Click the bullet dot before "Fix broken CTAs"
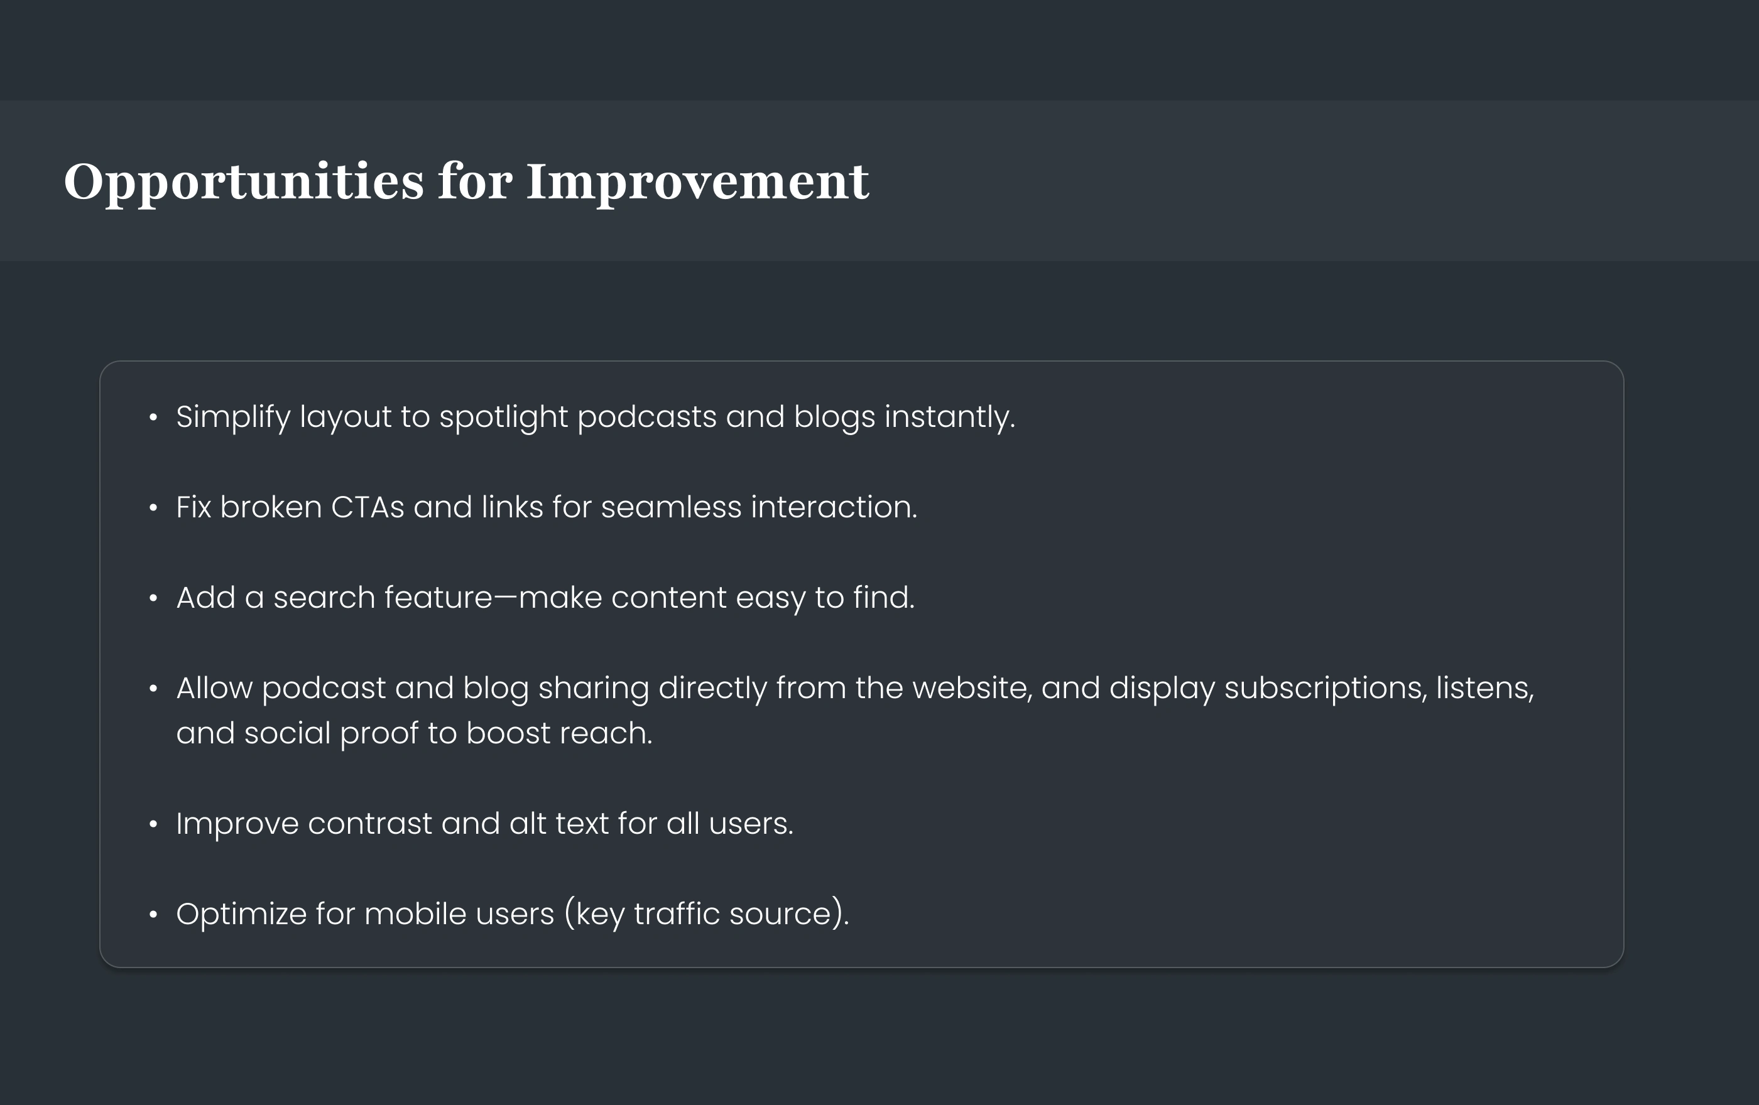The width and height of the screenshot is (1759, 1105). 153,508
